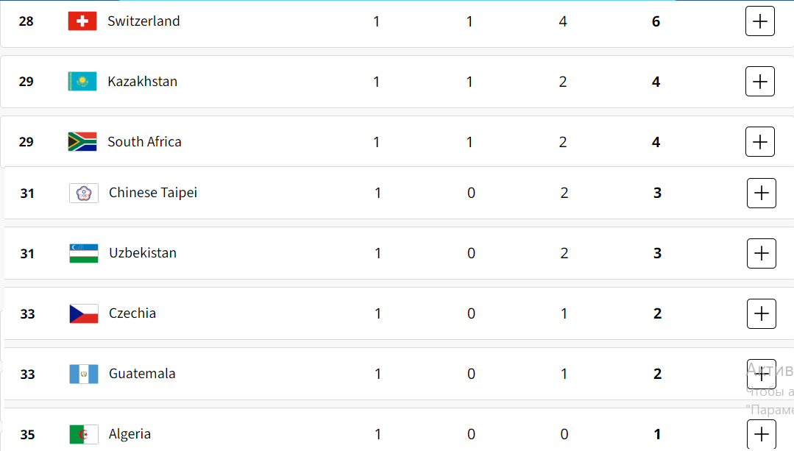Expand South Africa medal details
The width and height of the screenshot is (794, 451).
coord(759,142)
